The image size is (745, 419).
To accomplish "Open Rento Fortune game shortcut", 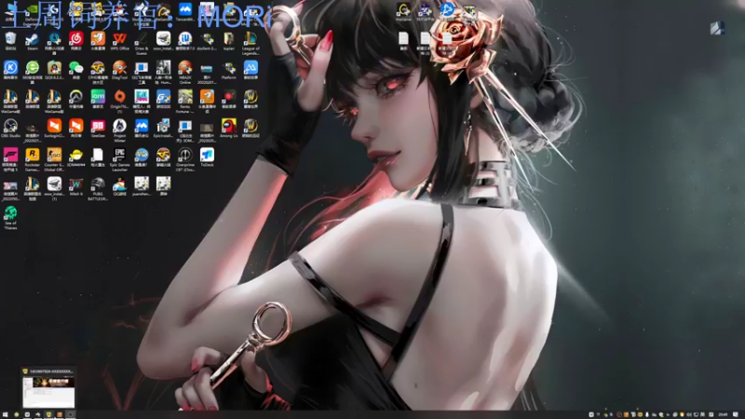I will pos(185,101).
